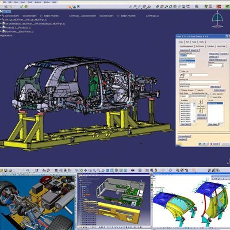Viewport: 230px width, 230px height.
Task: Click the Merge Lists button
Action: pos(213,54)
